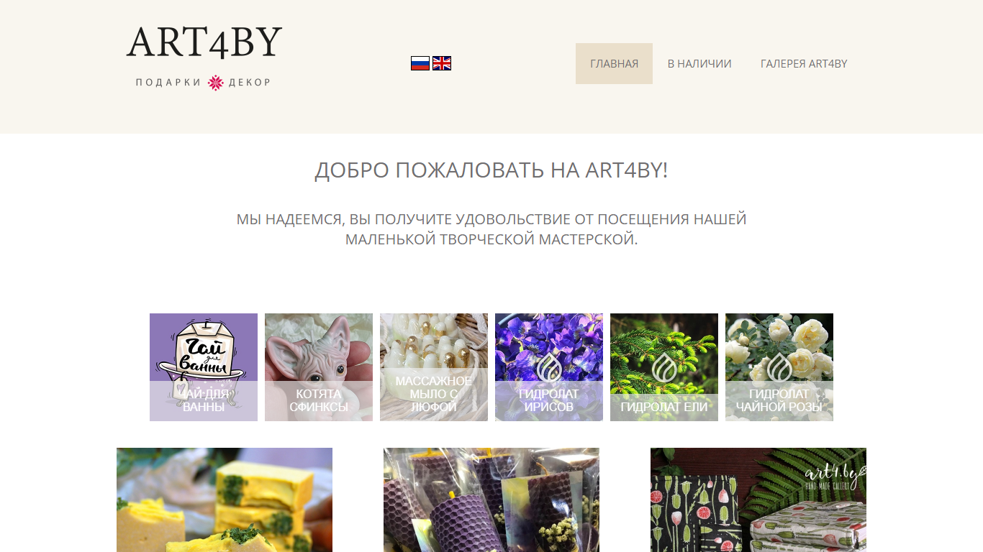Switch language with the Russian flag icon
The height and width of the screenshot is (552, 983).
click(x=420, y=63)
